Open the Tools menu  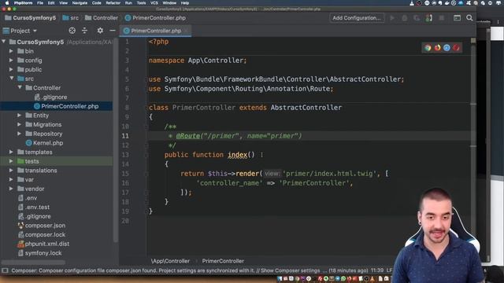142,3
